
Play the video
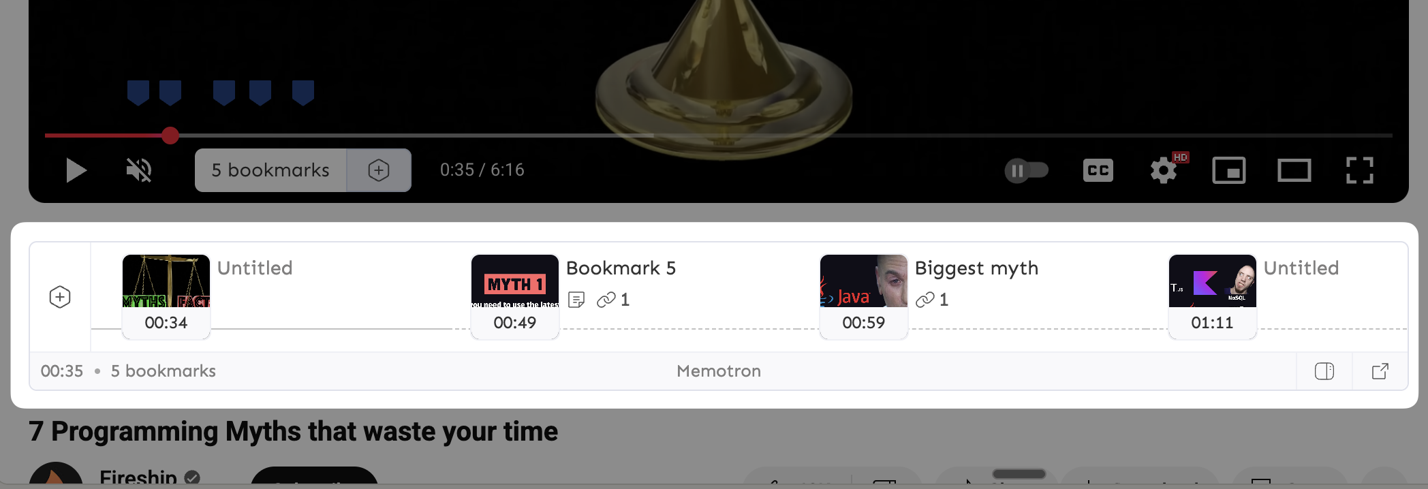coord(76,170)
